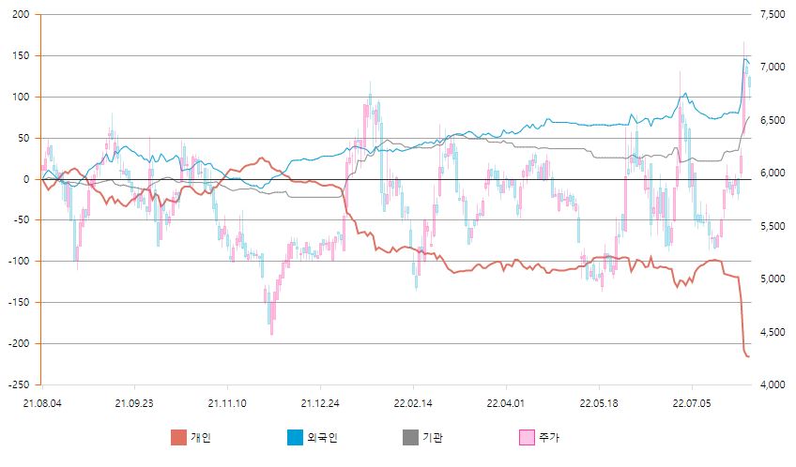This screenshot has width=796, height=467.
Task: Click the pink 주가 legend color swatch
Action: click(527, 437)
